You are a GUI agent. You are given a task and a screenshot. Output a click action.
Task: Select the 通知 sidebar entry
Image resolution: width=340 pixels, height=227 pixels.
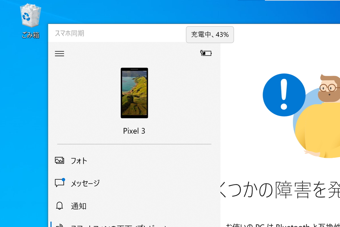pos(78,206)
